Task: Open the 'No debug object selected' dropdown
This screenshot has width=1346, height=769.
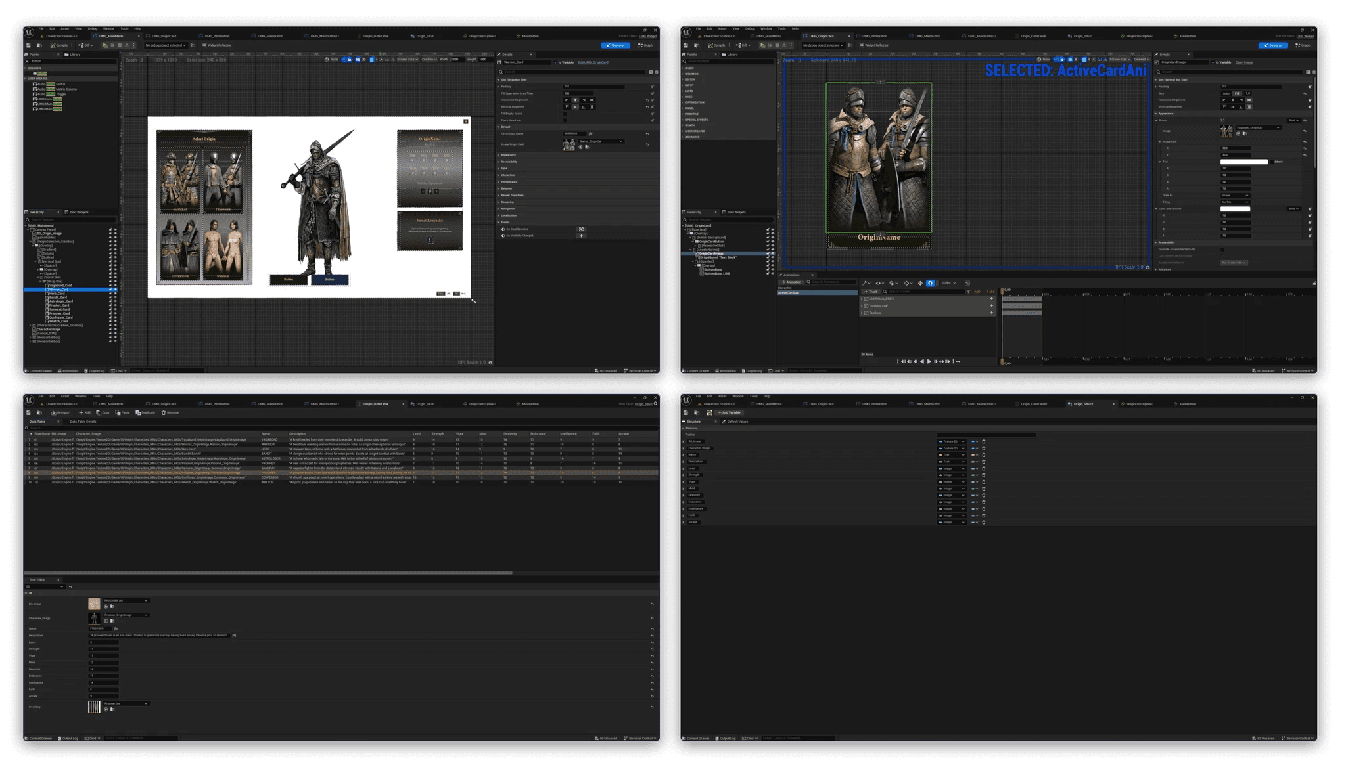Action: tap(166, 45)
